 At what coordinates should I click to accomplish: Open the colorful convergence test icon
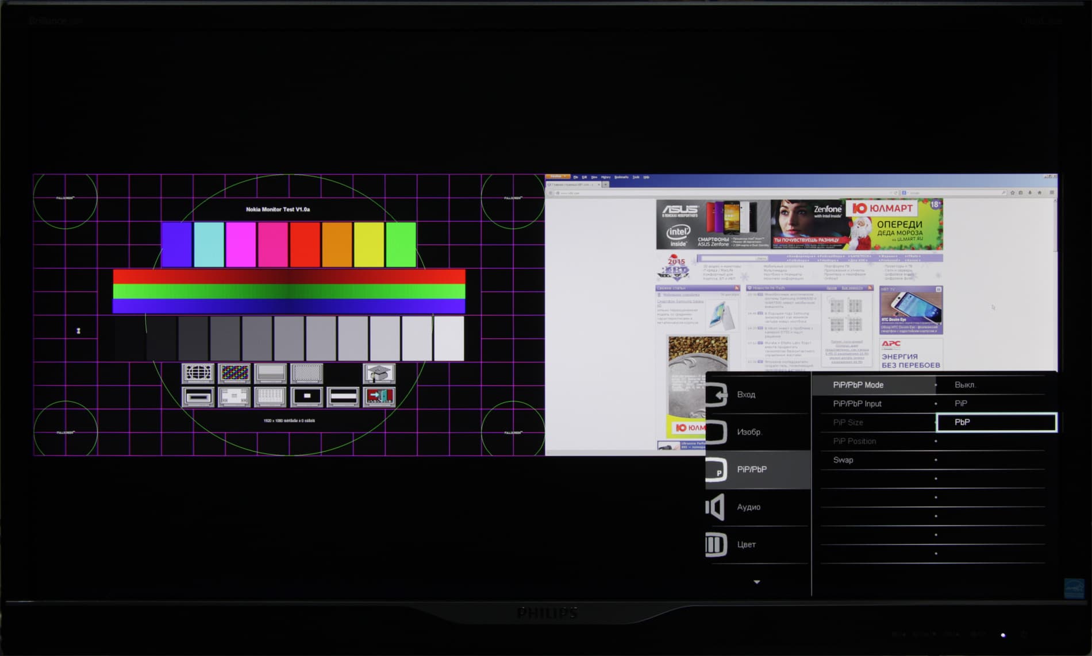coord(234,373)
